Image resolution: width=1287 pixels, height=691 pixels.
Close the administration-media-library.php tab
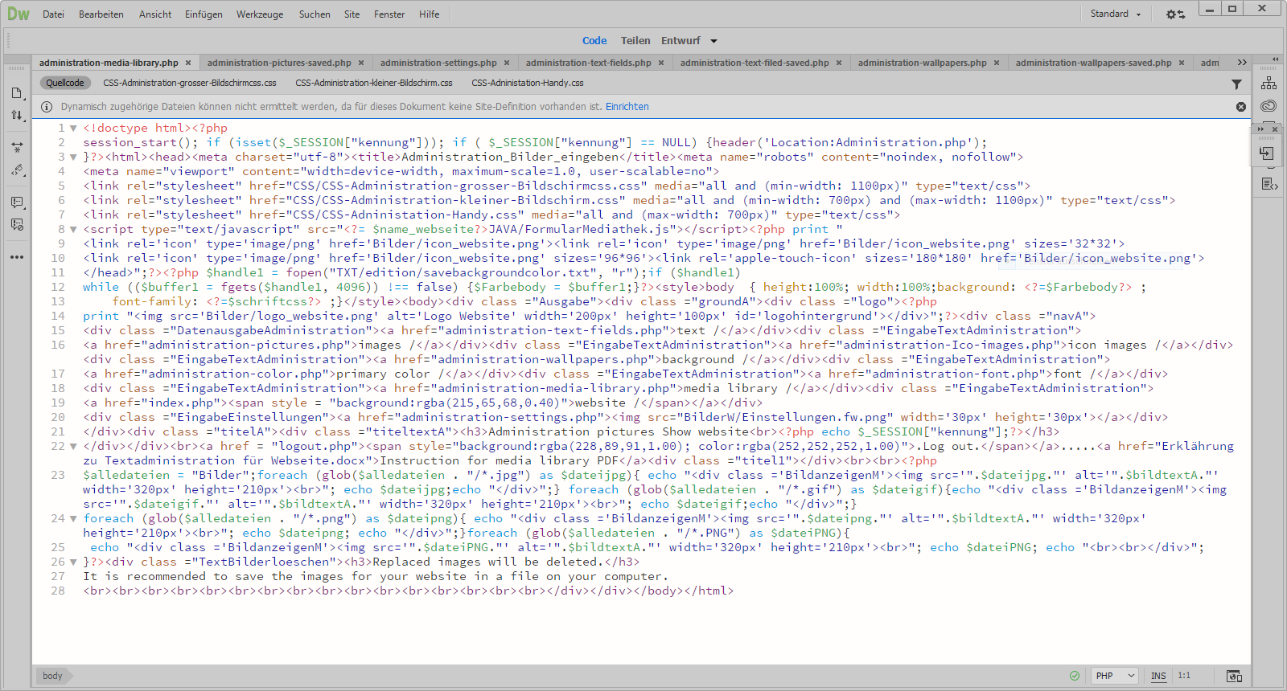tap(188, 63)
